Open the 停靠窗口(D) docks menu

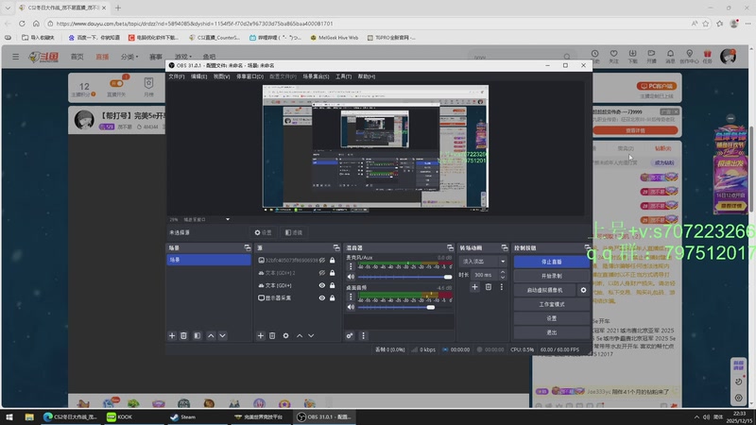[249, 76]
